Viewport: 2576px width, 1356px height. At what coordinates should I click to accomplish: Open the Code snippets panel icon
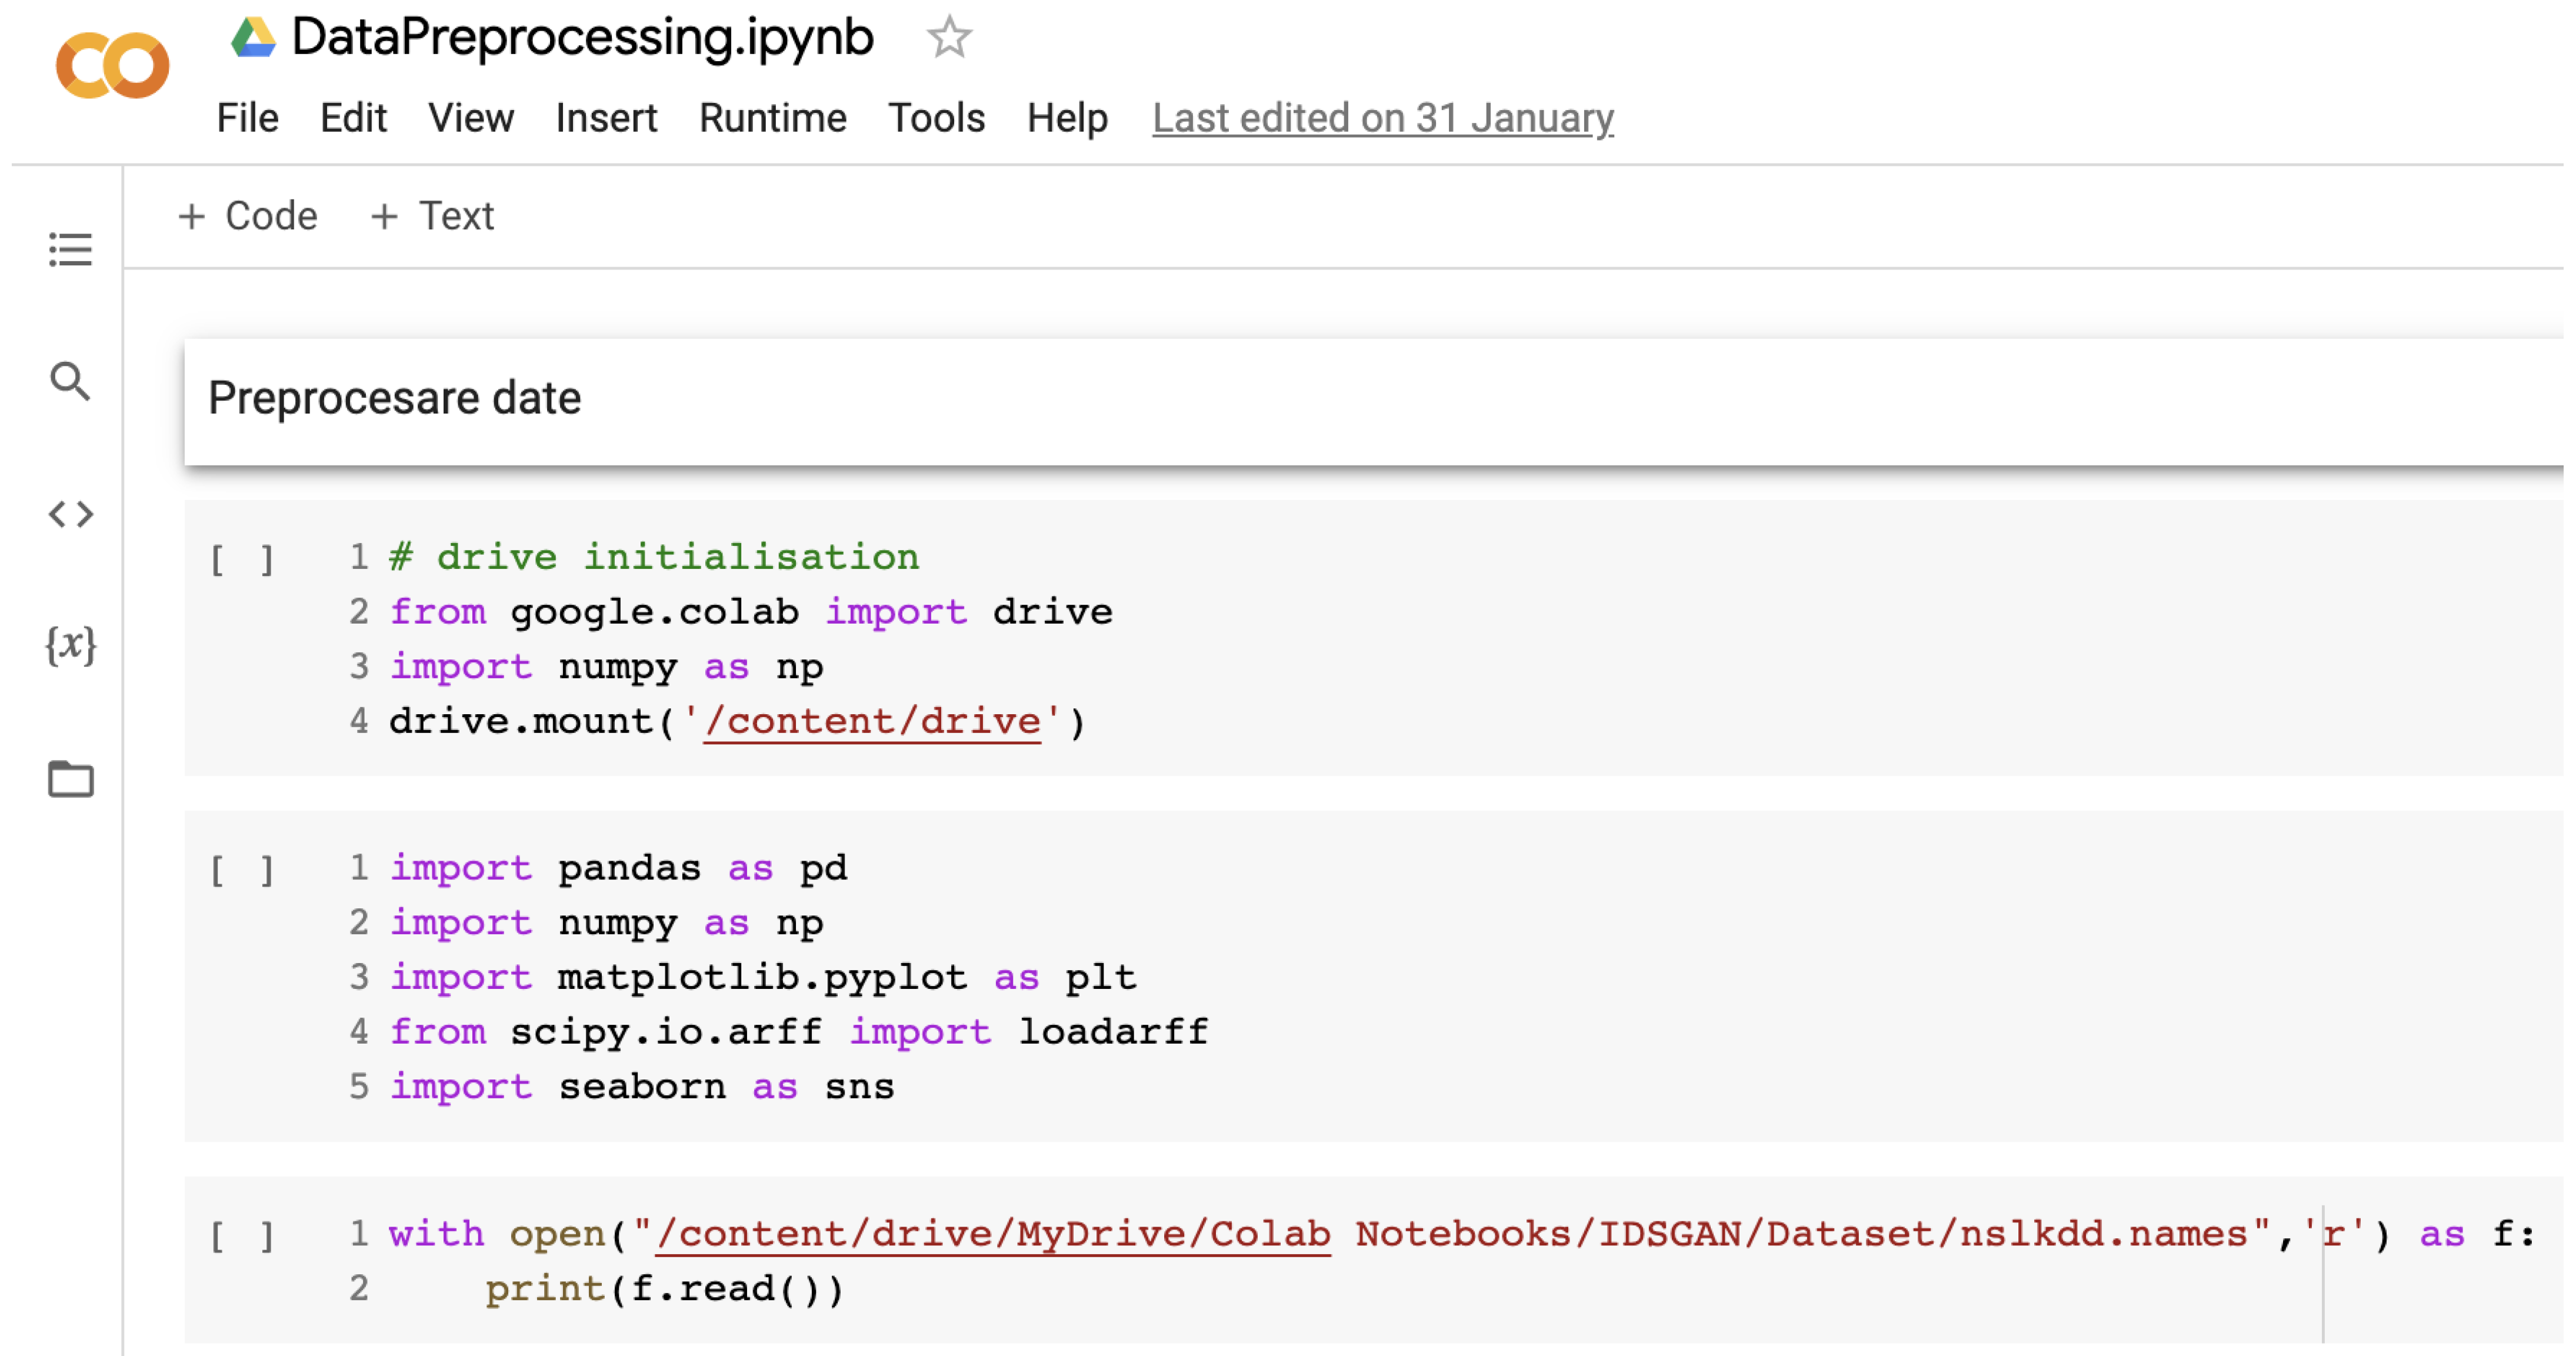[x=70, y=514]
